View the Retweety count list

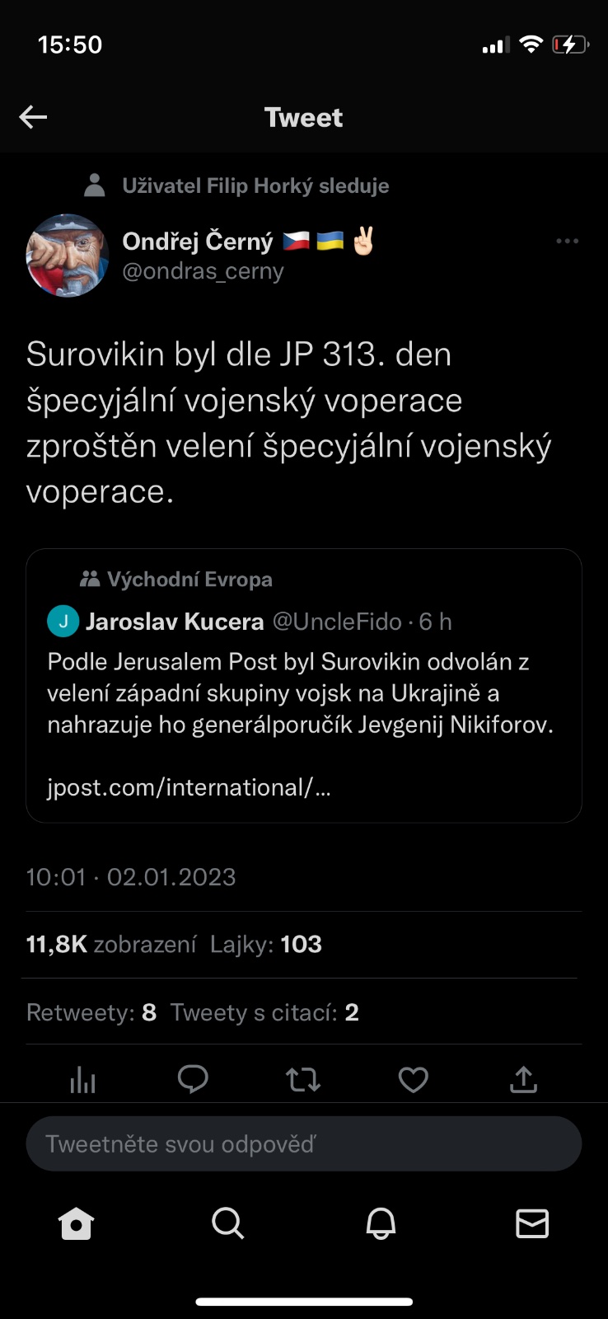click(x=91, y=1012)
